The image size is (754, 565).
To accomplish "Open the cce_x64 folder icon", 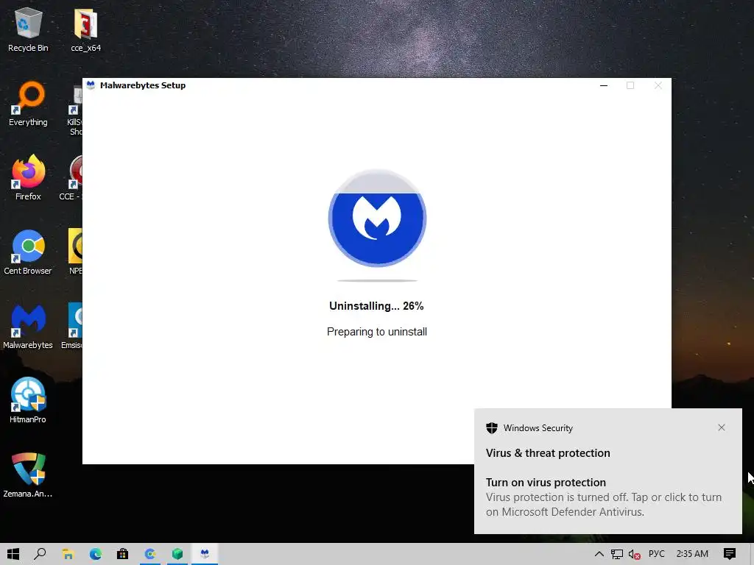I will click(85, 29).
